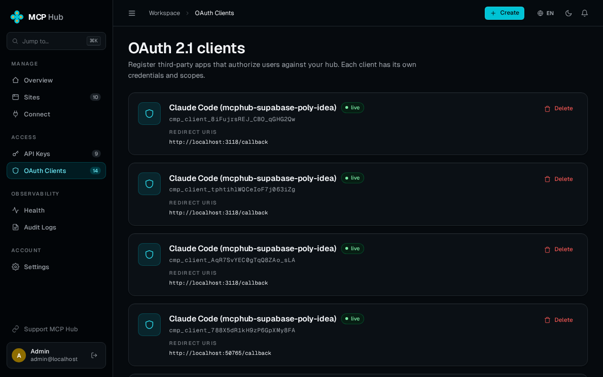This screenshot has width=603, height=377.
Task: Click the API Keys count badge 9
Action: (96, 154)
